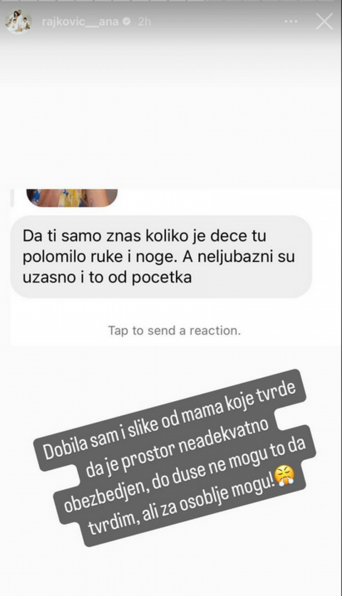
Task: Select the 'Da ti samo znas' message bubble
Action: (161, 257)
